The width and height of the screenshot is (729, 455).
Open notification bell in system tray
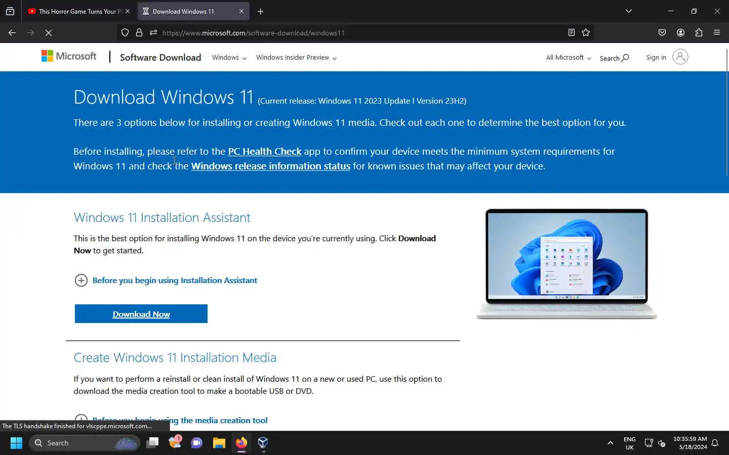715,443
